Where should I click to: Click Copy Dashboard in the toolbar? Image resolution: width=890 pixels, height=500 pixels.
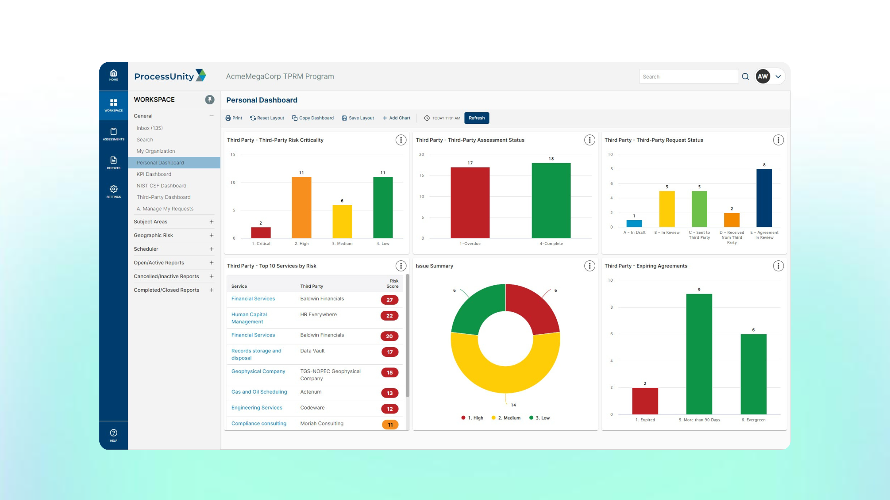(313, 118)
